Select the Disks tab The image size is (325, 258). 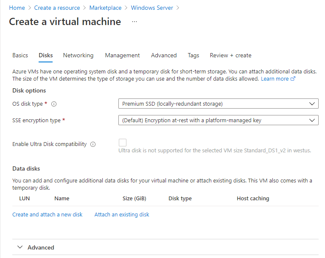point(45,55)
